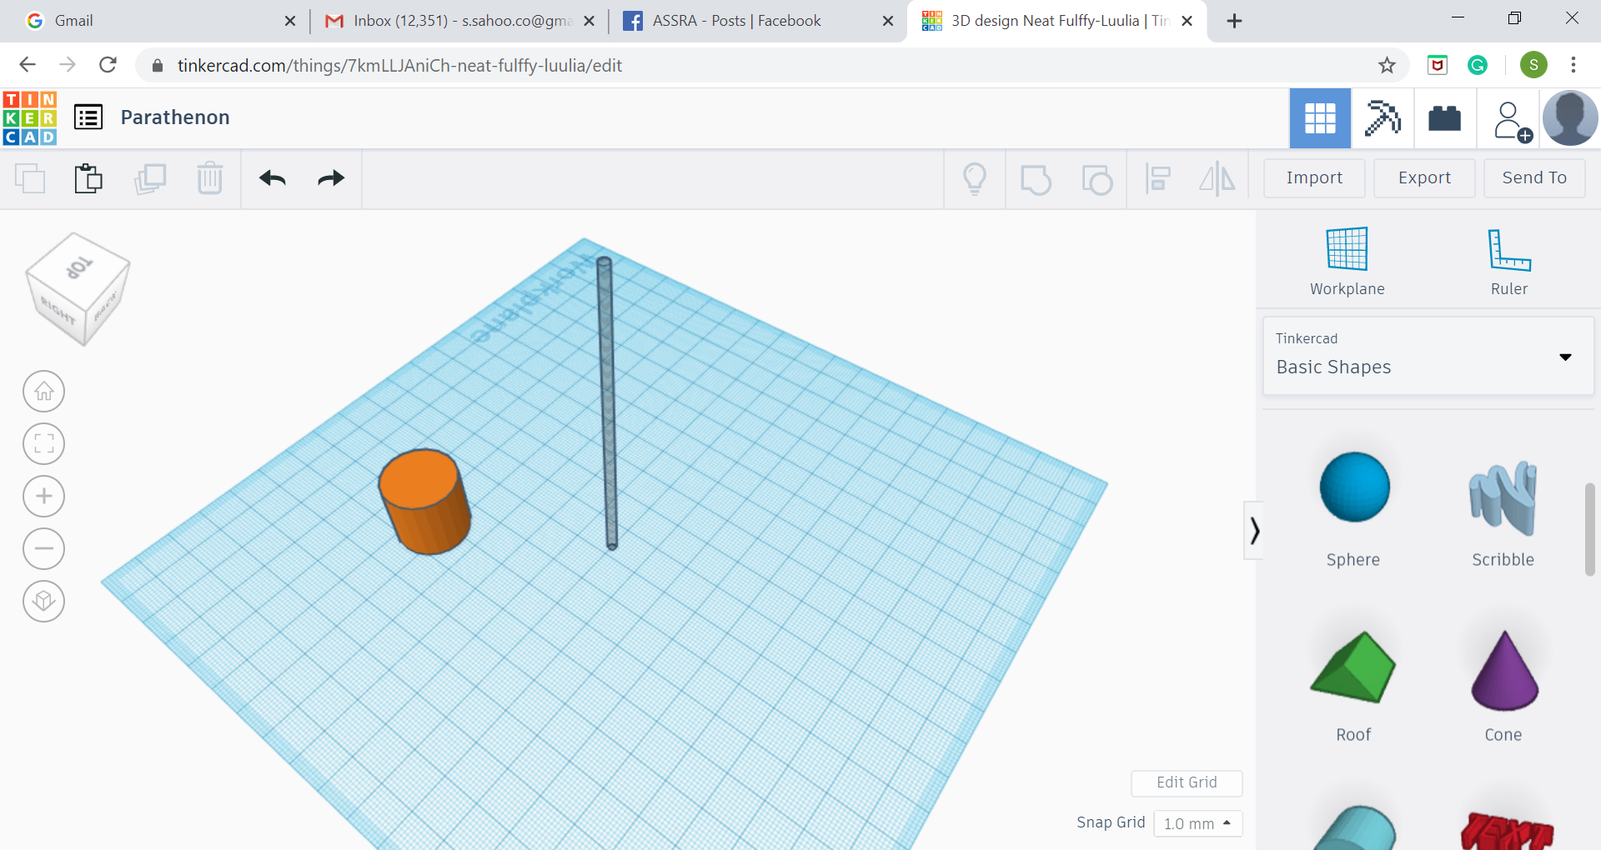Click the browser Reload button
The height and width of the screenshot is (850, 1601).
tap(108, 65)
